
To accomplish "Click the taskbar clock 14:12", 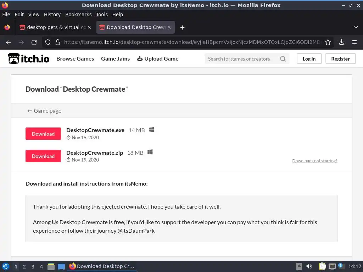I will click(354, 266).
